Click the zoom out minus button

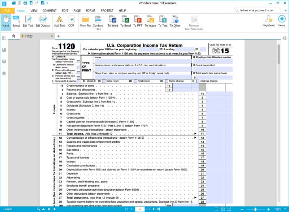242,209
